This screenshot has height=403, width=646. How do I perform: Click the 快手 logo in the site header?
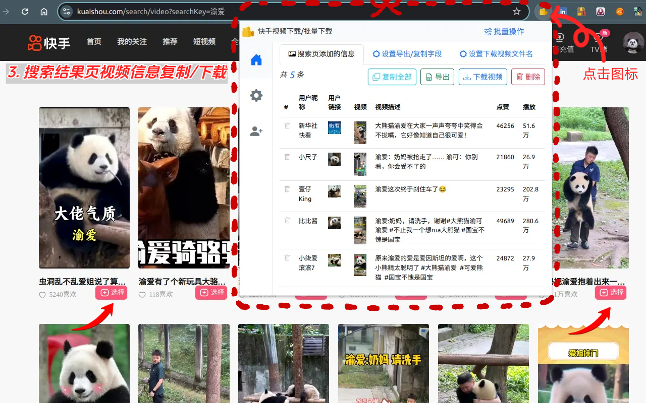click(49, 43)
